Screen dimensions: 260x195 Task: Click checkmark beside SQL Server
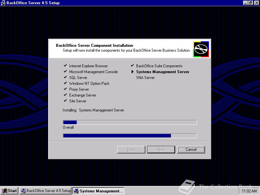[65, 77]
